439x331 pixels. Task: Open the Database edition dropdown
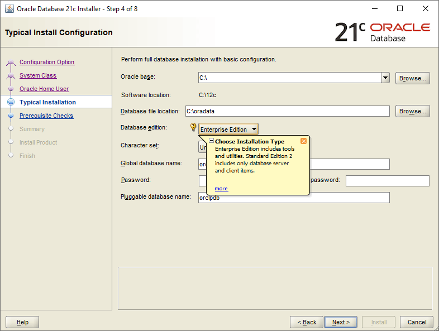228,129
